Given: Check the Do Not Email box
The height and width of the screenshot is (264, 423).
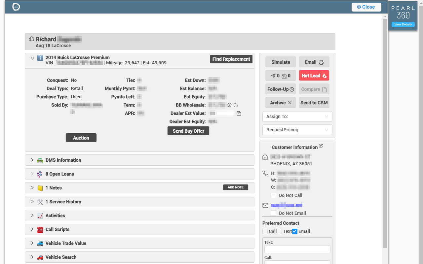Looking at the screenshot, I should 273,213.
